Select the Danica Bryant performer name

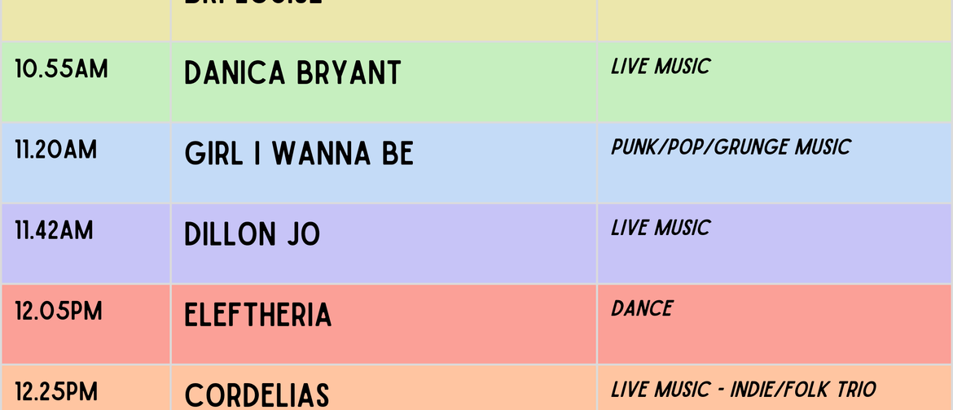coord(292,73)
